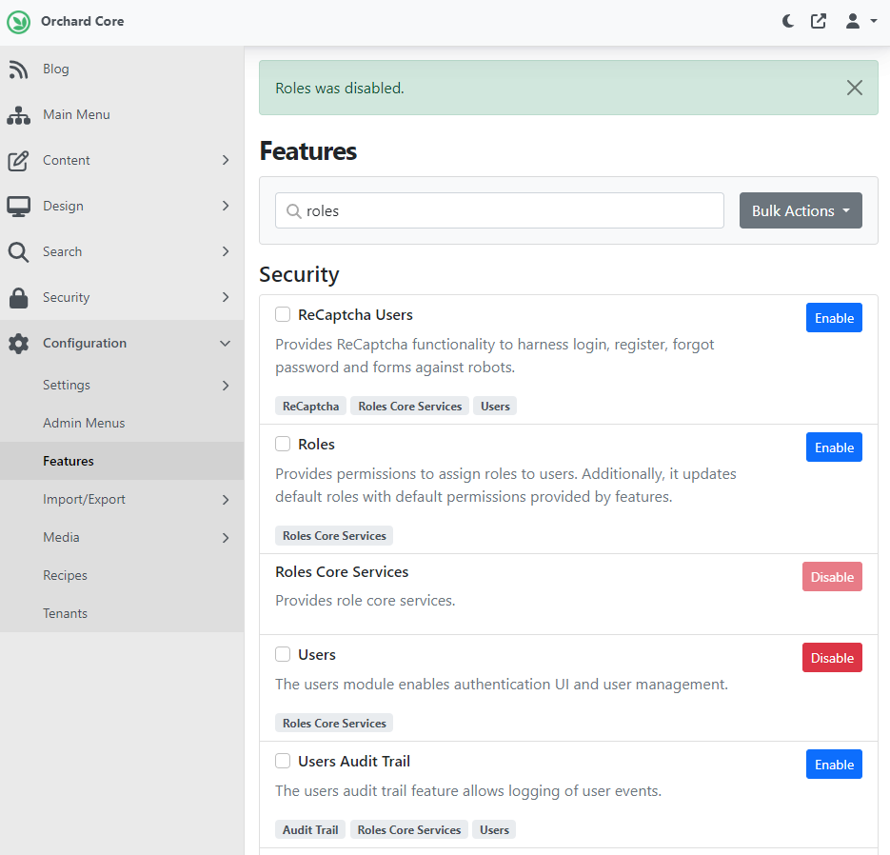
Task: Expand the Security menu chevron
Action: coord(226,297)
